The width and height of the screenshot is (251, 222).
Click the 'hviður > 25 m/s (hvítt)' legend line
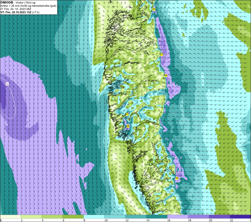click(28, 6)
